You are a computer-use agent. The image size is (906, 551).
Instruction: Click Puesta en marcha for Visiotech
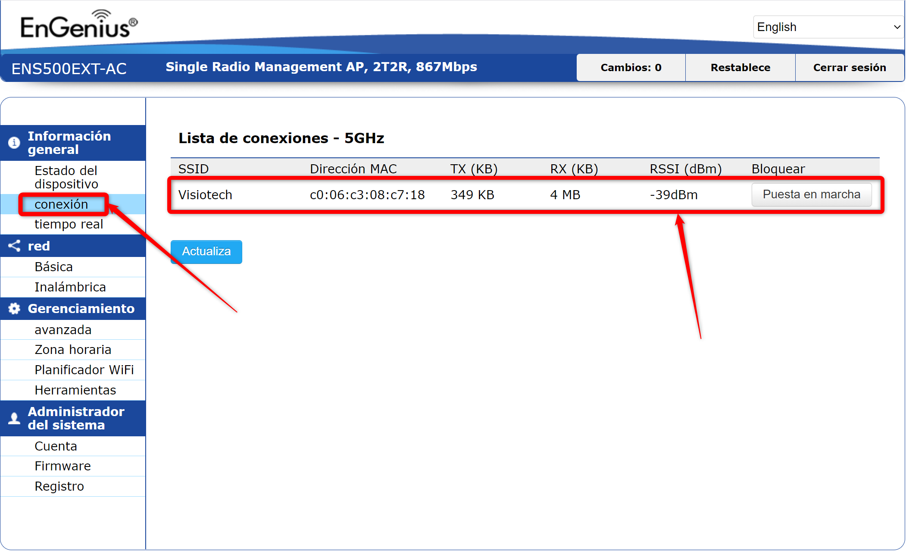pos(812,194)
